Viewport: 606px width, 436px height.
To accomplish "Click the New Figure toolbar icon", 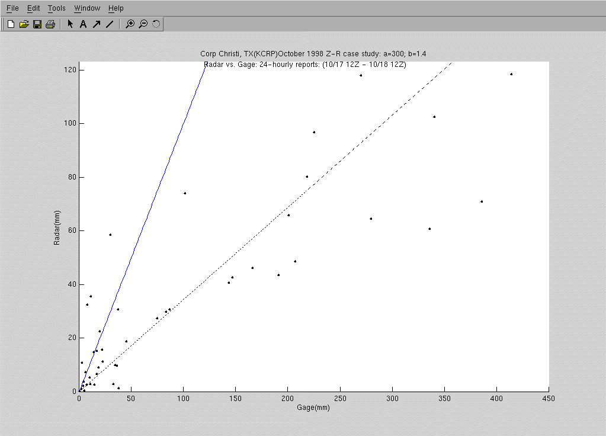I will click(x=11, y=24).
